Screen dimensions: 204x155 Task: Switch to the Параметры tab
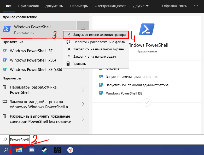point(79,6)
